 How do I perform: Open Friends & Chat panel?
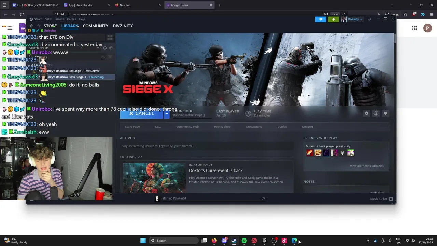[381, 199]
